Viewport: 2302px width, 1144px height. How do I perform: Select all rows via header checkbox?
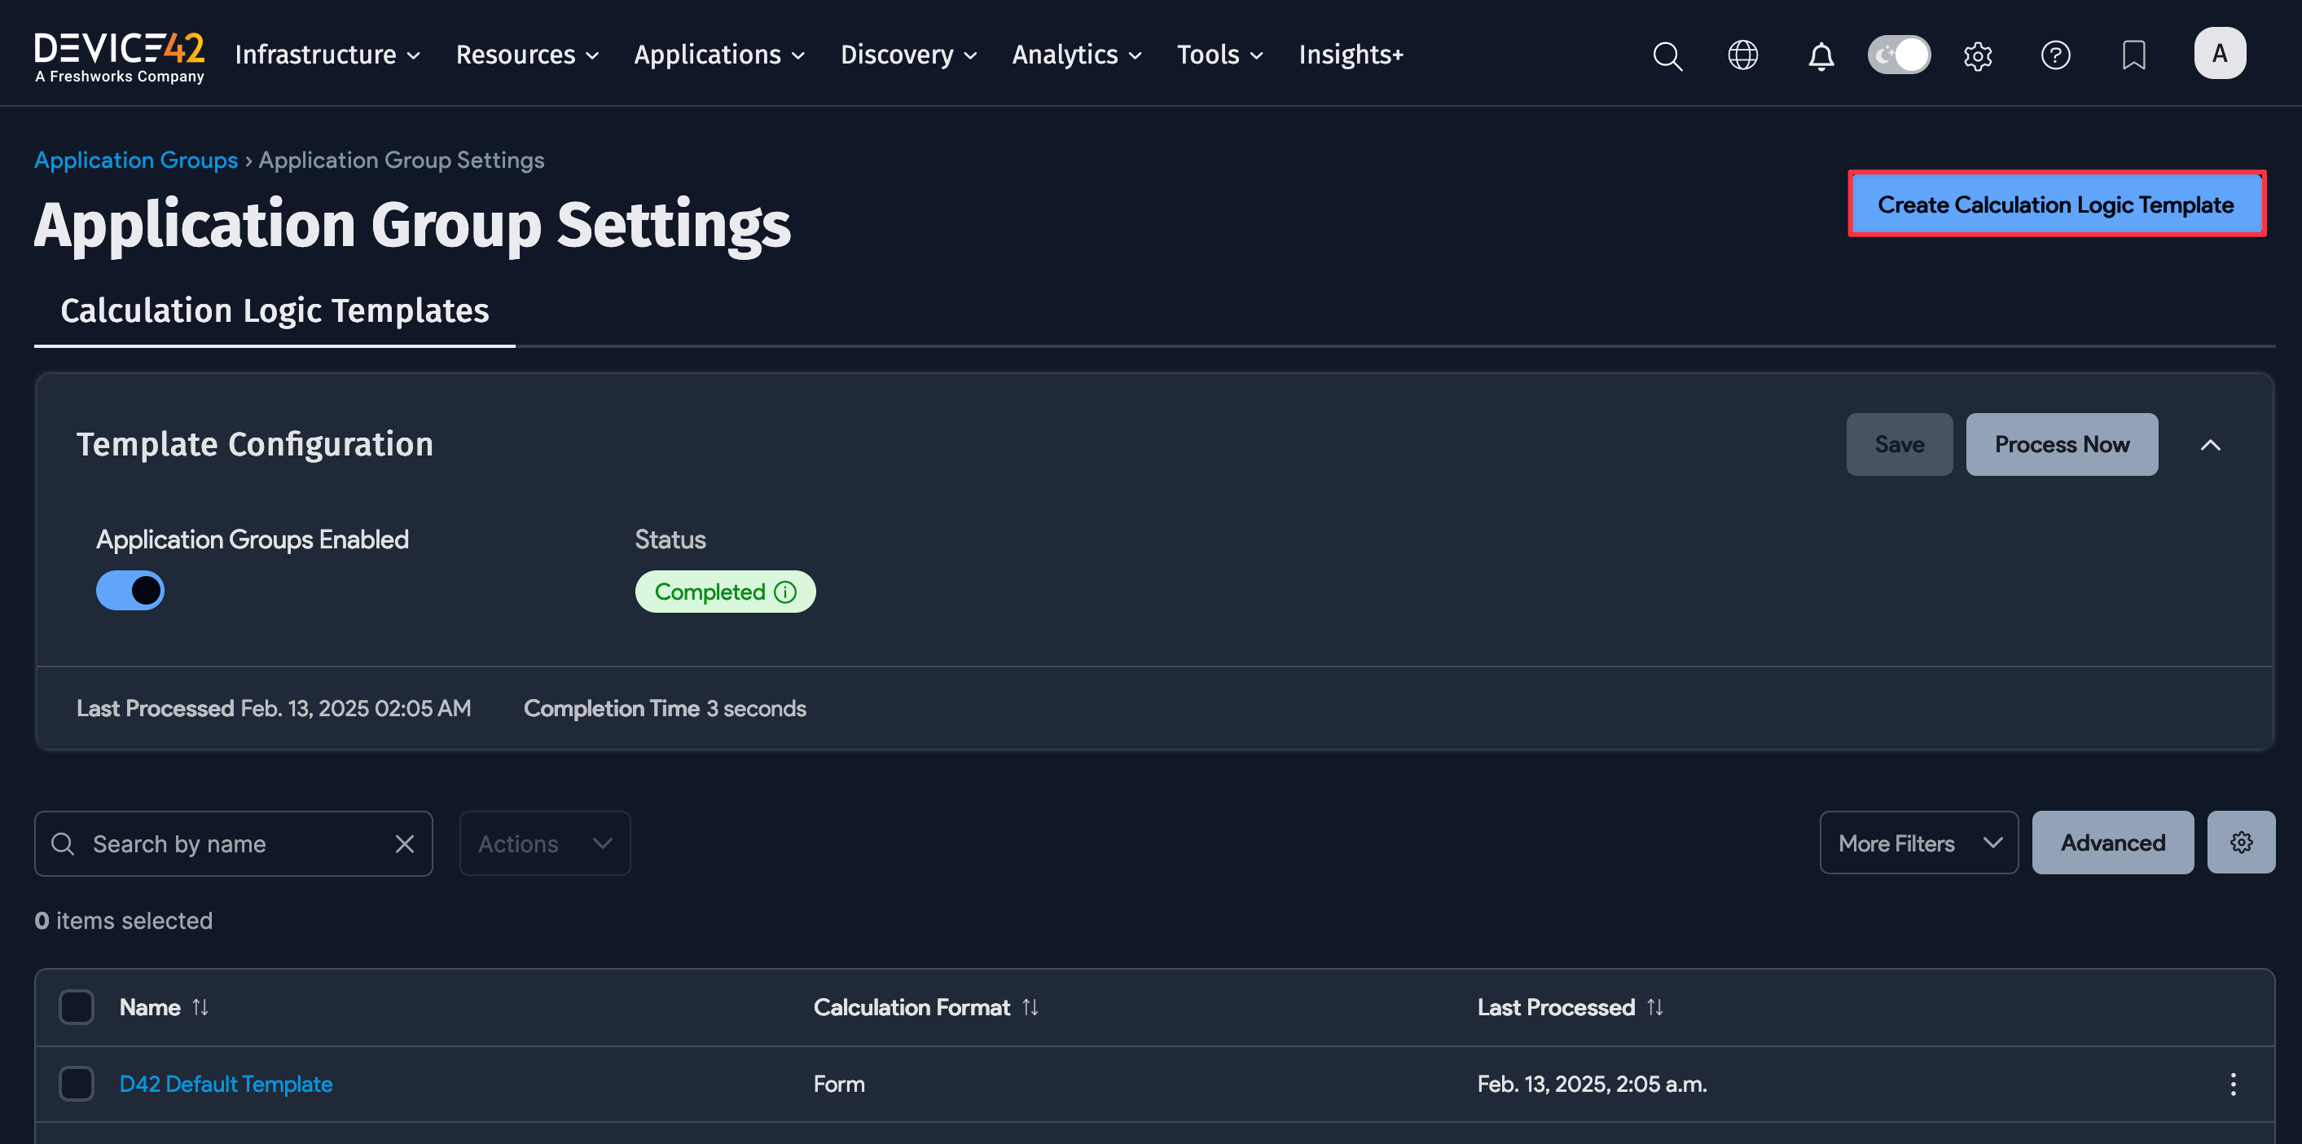[x=76, y=1006]
